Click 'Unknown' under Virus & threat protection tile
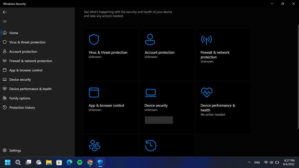Viewport: 299px width, 168px height. pyautogui.click(x=95, y=57)
